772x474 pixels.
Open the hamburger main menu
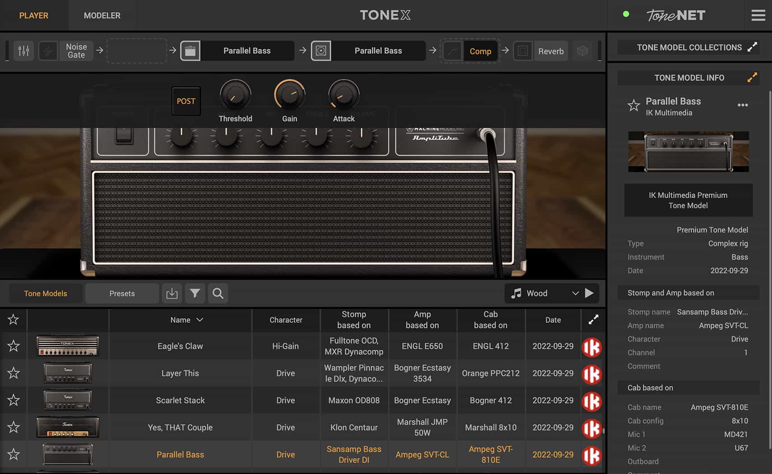click(758, 15)
